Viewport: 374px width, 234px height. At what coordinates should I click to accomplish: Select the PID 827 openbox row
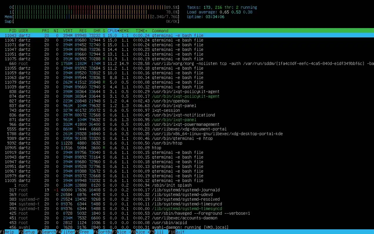187,101
